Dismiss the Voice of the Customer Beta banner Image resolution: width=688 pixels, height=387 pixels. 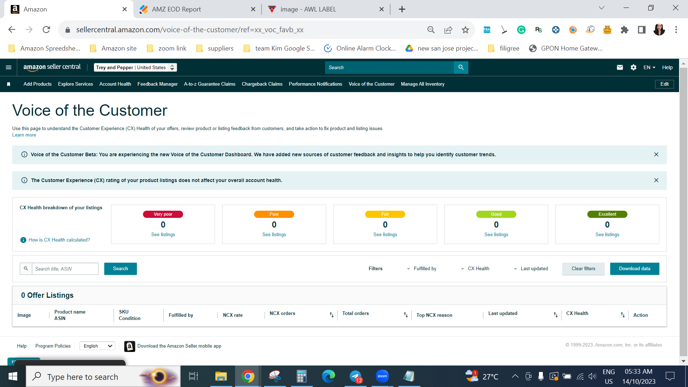(656, 154)
